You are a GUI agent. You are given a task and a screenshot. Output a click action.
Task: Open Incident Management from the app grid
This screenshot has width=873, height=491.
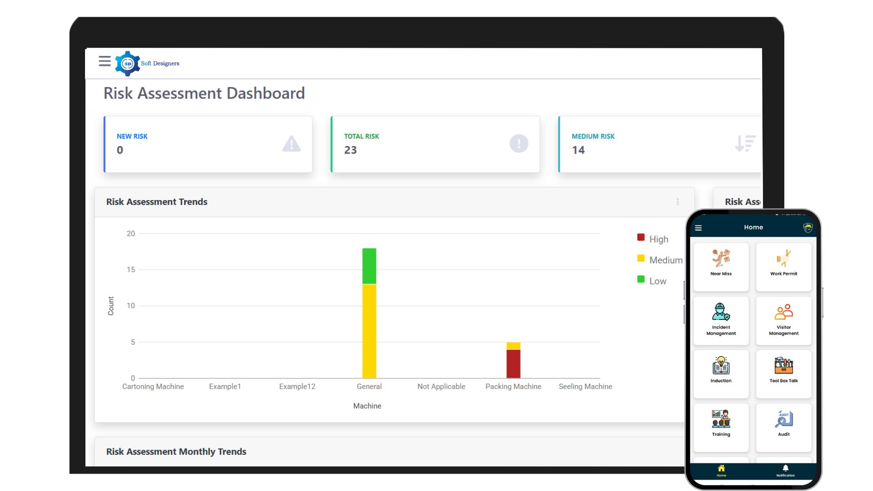(x=721, y=320)
